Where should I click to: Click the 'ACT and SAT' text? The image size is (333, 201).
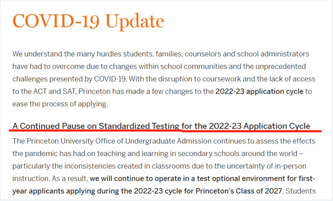[x=54, y=91]
